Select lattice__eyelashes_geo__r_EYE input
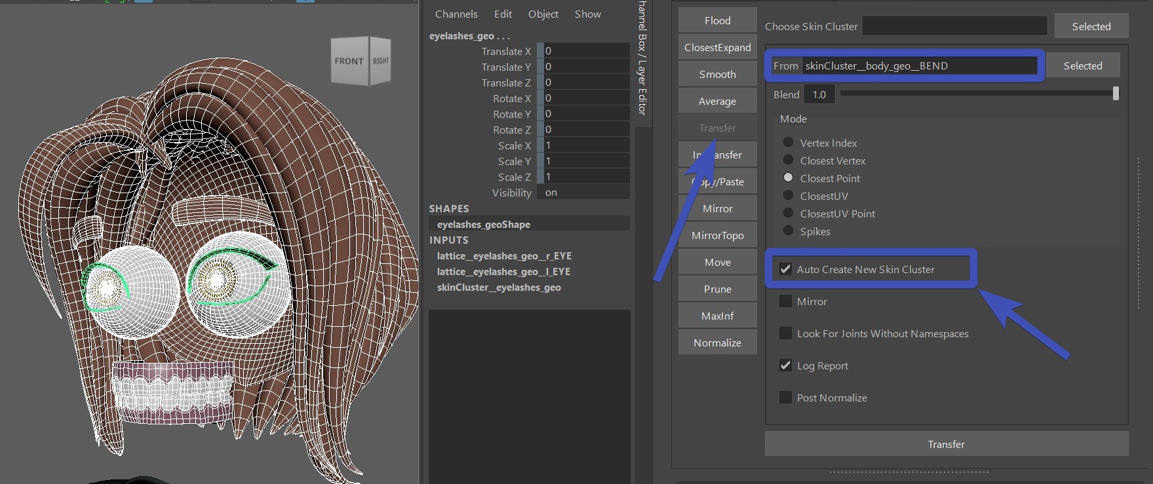Viewport: 1153px width, 484px height. (x=504, y=255)
